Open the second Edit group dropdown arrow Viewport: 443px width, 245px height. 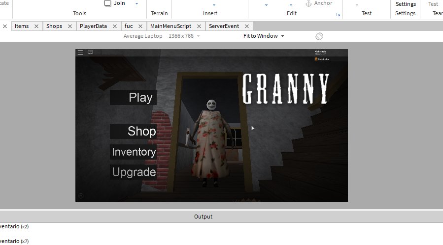click(x=291, y=5)
